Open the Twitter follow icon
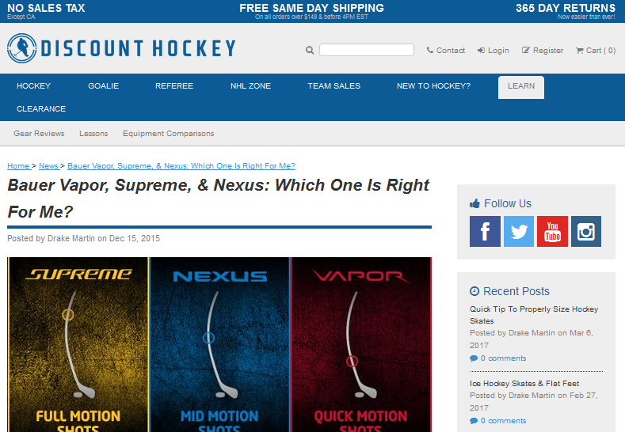Image resolution: width=625 pixels, height=432 pixels. 519,231
